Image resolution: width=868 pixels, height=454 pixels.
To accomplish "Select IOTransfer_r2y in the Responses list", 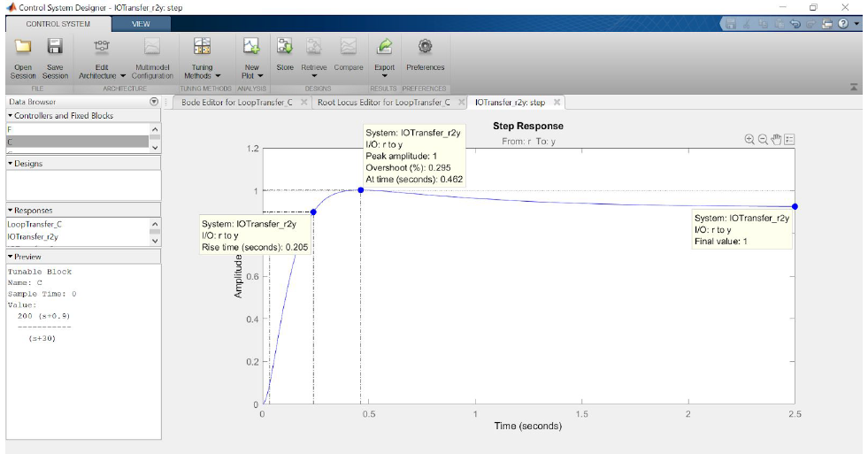I will point(34,237).
